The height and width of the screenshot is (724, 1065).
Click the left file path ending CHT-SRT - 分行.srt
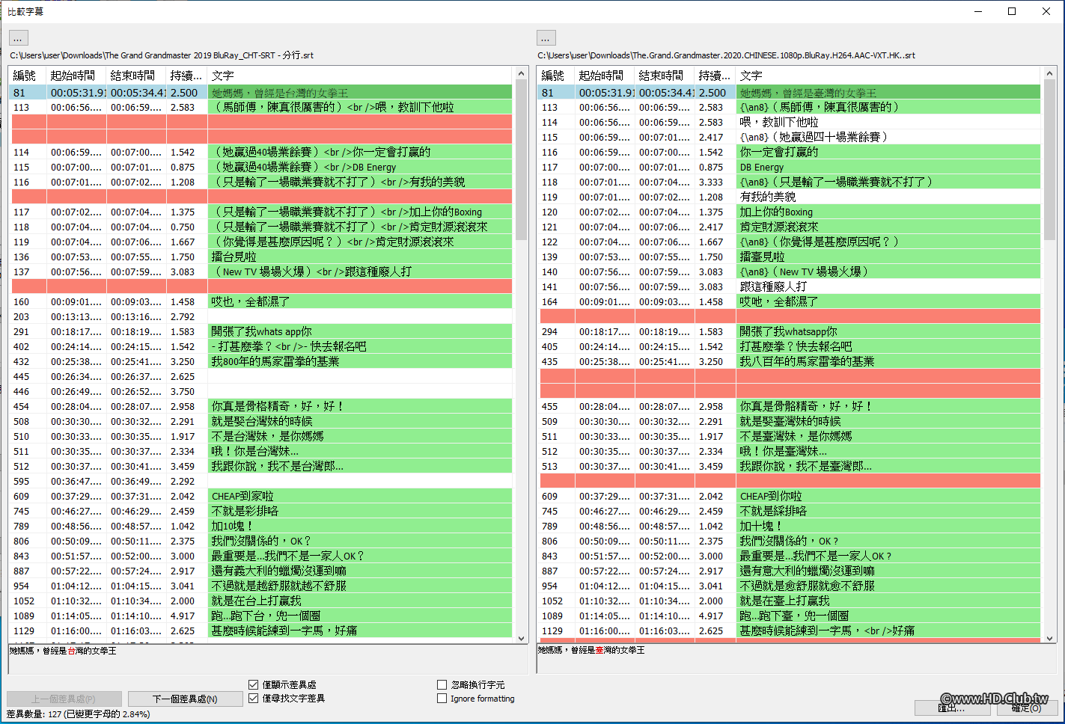[162, 55]
